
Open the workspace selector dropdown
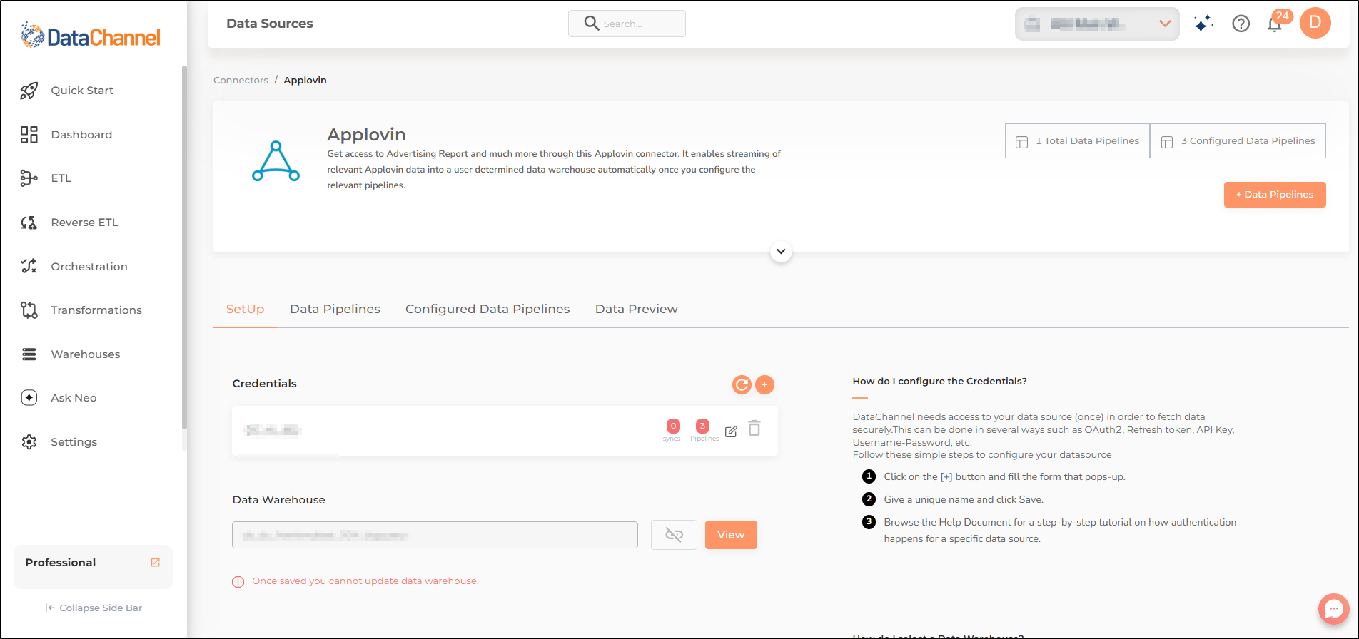pos(1097,24)
